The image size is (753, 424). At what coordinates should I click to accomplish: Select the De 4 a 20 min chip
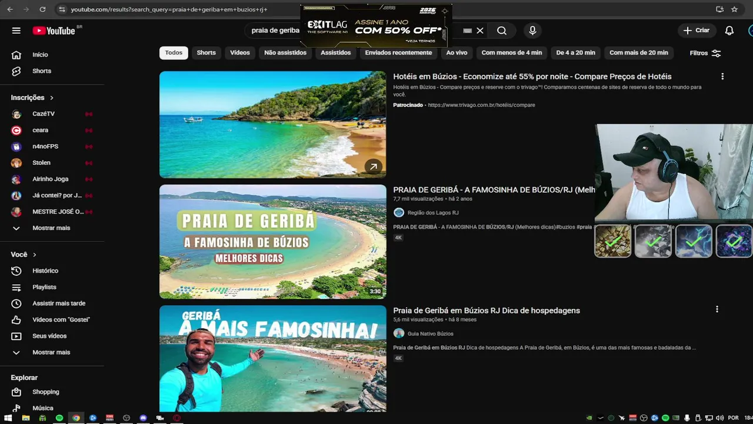coord(576,53)
